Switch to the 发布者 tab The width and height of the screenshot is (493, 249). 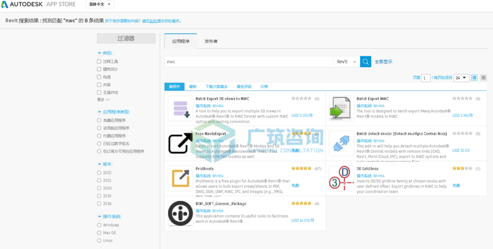pyautogui.click(x=211, y=41)
